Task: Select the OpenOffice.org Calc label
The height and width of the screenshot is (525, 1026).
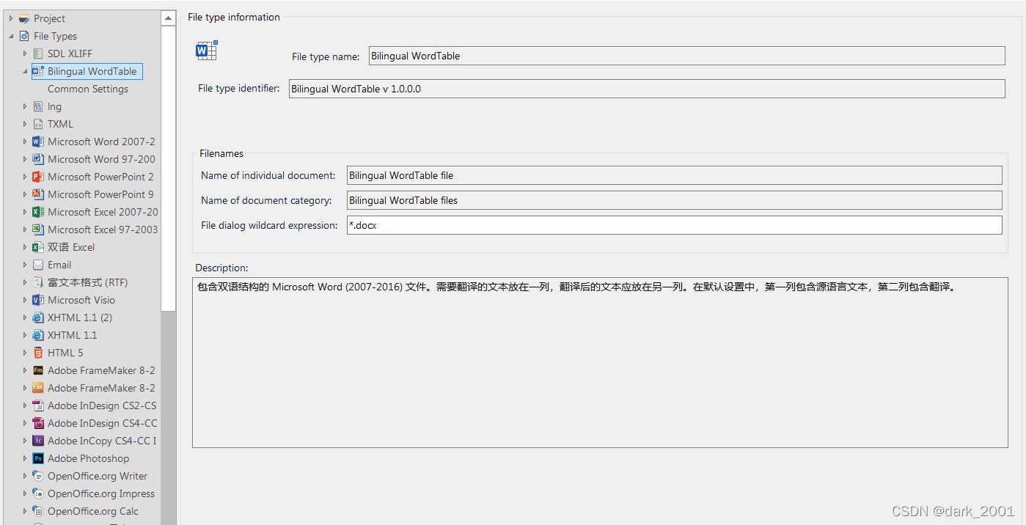Action: 93,511
